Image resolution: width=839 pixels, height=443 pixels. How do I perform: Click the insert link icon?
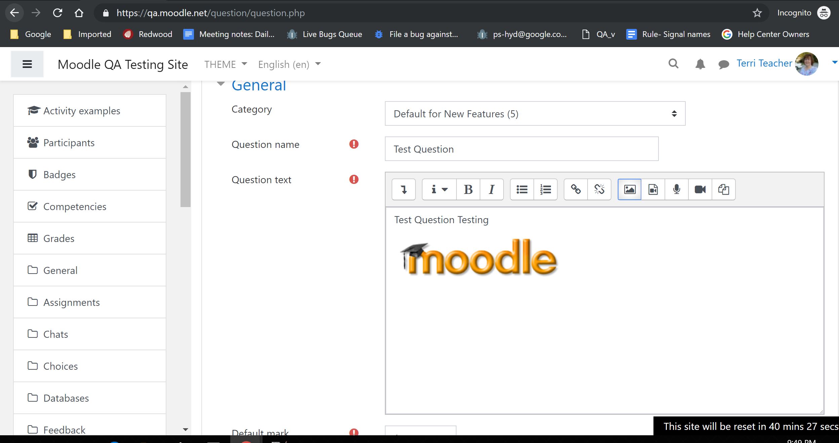click(576, 190)
